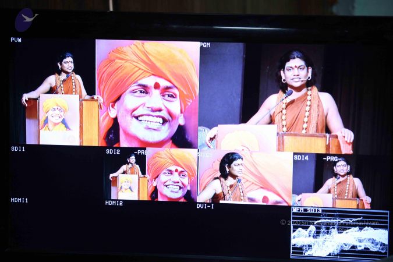Choose the DVI-I input label
This screenshot has width=393, height=262.
205,206
